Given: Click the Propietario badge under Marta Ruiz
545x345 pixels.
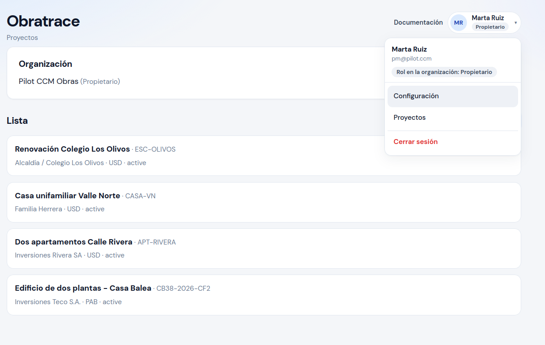Looking at the screenshot, I should (x=490, y=27).
